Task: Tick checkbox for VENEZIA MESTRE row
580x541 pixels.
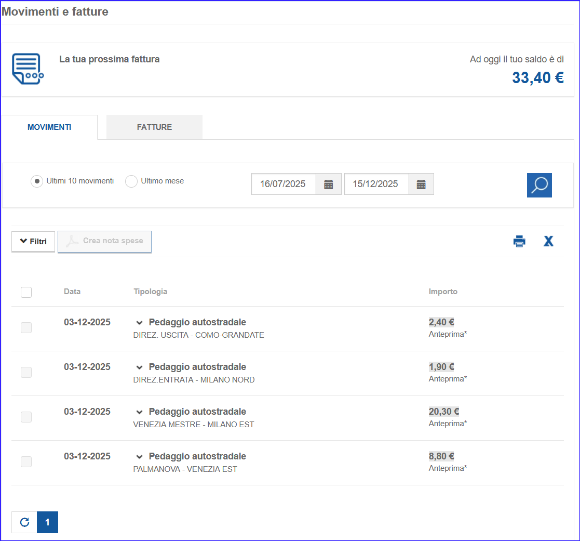Action: point(26,417)
